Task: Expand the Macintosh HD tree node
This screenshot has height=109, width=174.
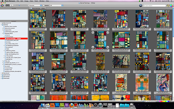Action: (1, 23)
